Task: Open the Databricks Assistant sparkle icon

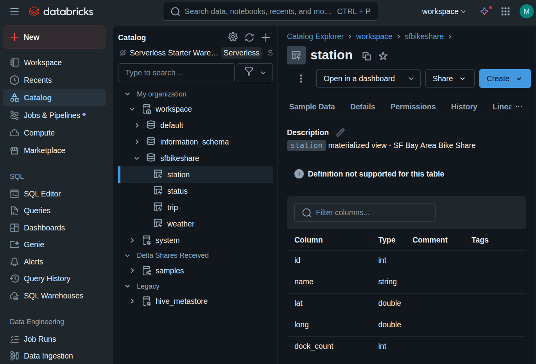Action: [485, 11]
